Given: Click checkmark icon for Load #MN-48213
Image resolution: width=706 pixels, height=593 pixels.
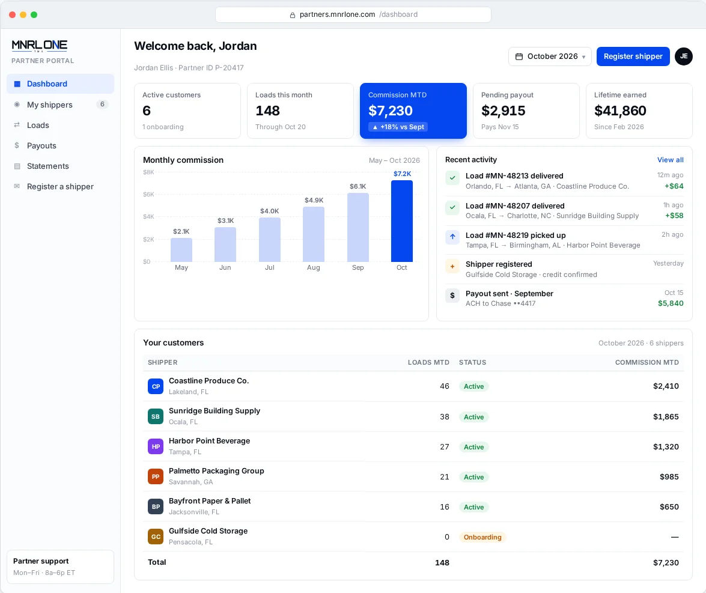Looking at the screenshot, I should pos(452,177).
